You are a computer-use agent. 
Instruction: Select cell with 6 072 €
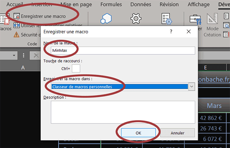pyautogui.click(x=212, y=139)
